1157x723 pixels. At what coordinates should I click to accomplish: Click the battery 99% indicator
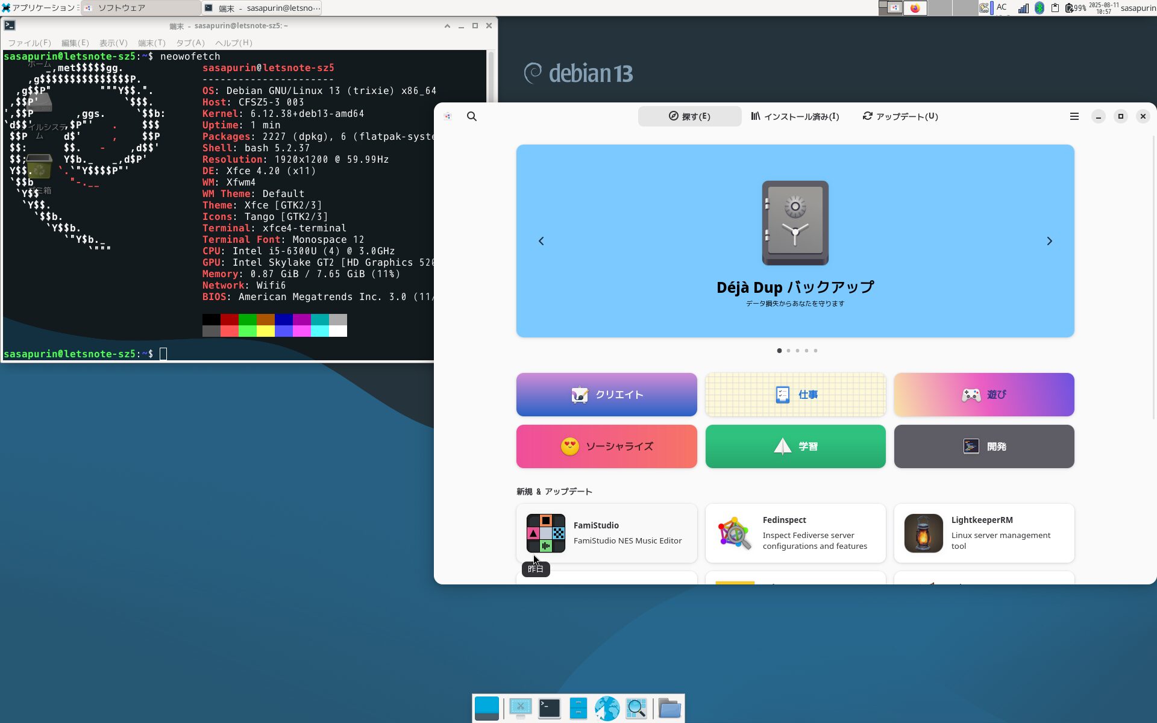coord(1076,8)
